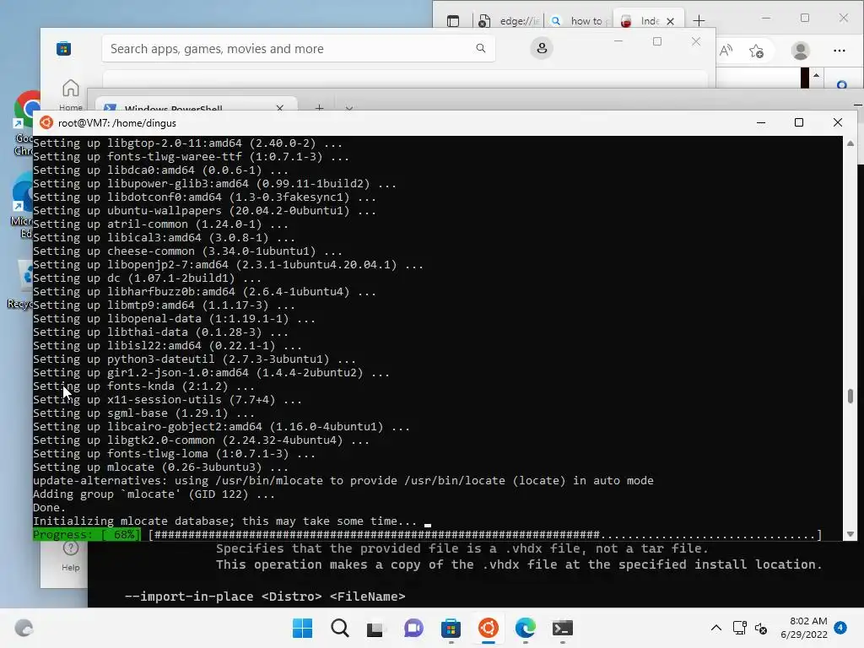The width and height of the screenshot is (864, 648).
Task: Open Microsoft Edge desktop shortcut
Action: (22, 206)
